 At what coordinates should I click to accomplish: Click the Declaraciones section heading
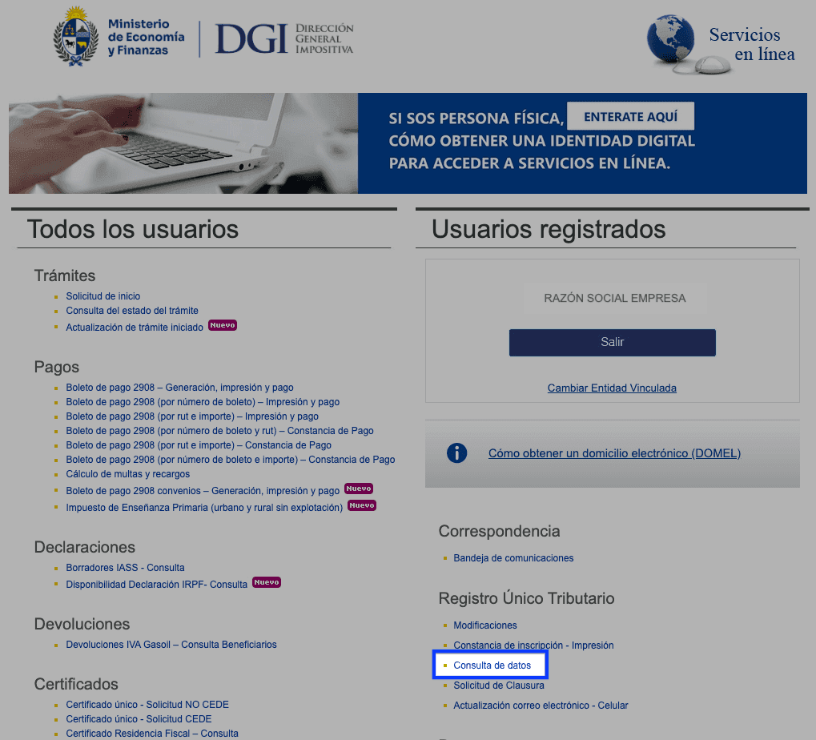click(x=84, y=548)
